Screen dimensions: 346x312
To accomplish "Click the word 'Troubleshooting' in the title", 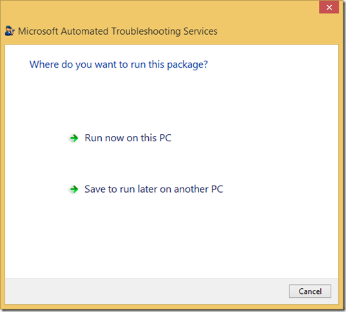I will tap(146, 32).
